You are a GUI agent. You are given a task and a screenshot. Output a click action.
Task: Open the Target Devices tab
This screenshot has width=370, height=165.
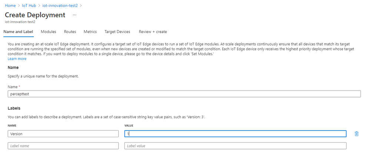point(117,32)
